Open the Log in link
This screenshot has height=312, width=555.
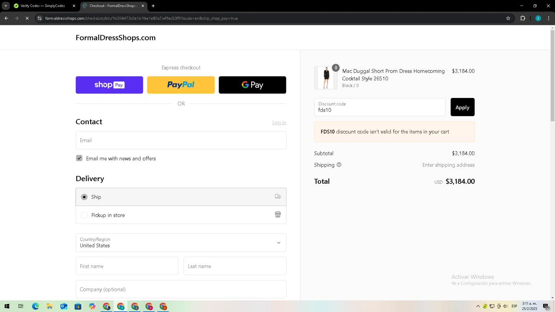pos(279,122)
